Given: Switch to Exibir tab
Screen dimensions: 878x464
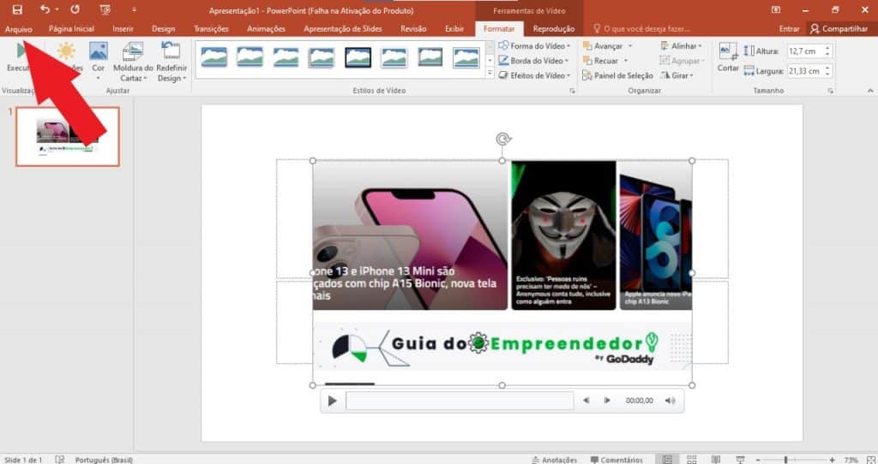Looking at the screenshot, I should tap(454, 28).
